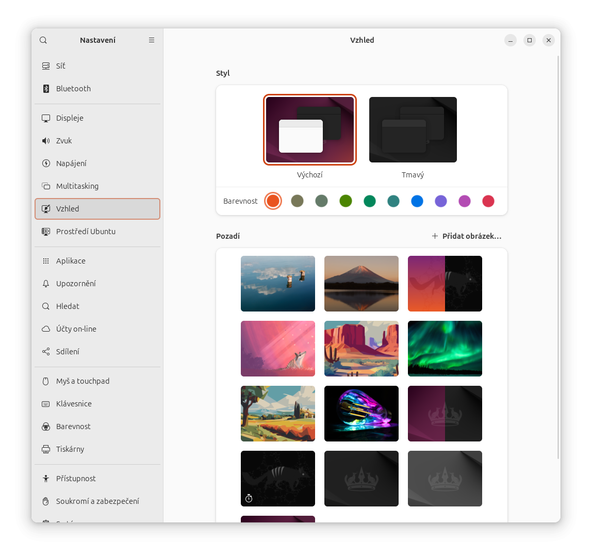Select the Napájení power icon
The height and width of the screenshot is (557, 592).
point(46,163)
